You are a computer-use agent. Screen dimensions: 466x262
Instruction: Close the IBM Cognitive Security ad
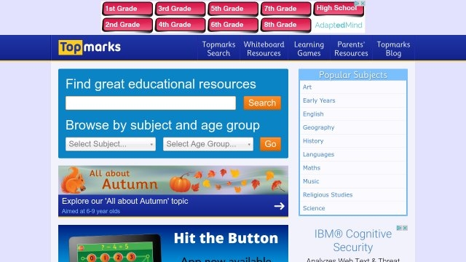tap(405, 228)
